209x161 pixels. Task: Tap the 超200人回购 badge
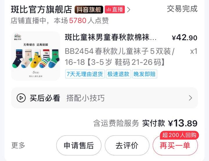[x=179, y=135]
